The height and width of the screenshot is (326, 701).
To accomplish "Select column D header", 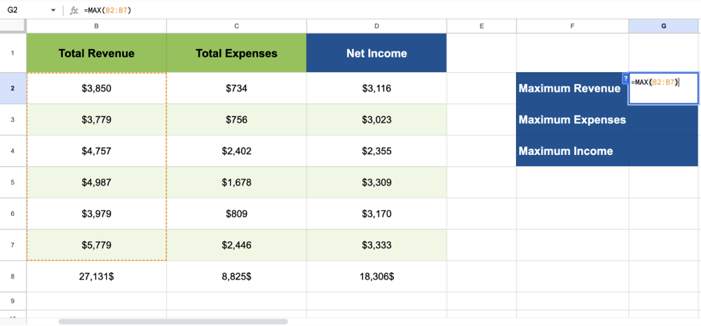I will [376, 26].
